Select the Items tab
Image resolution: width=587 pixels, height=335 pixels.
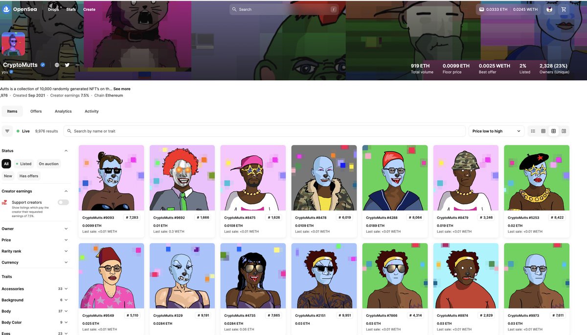(12, 111)
